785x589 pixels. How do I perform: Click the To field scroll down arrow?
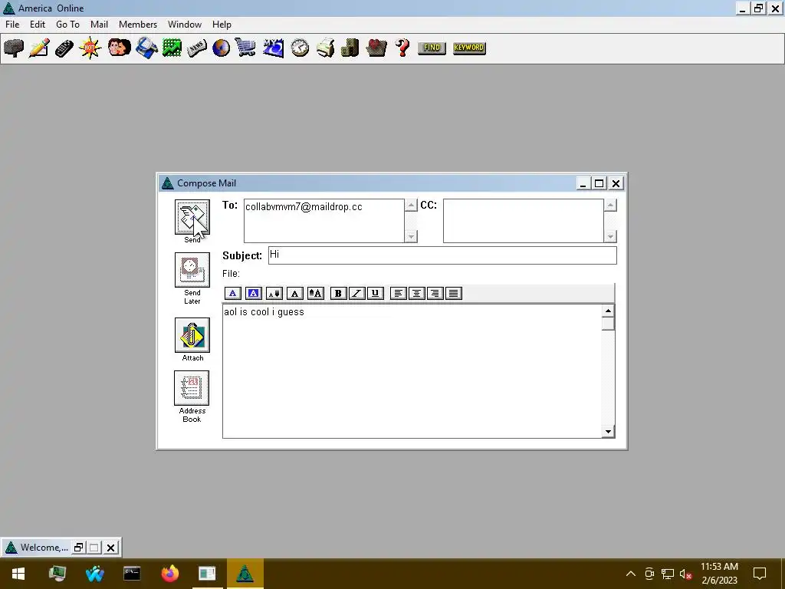[x=411, y=236]
